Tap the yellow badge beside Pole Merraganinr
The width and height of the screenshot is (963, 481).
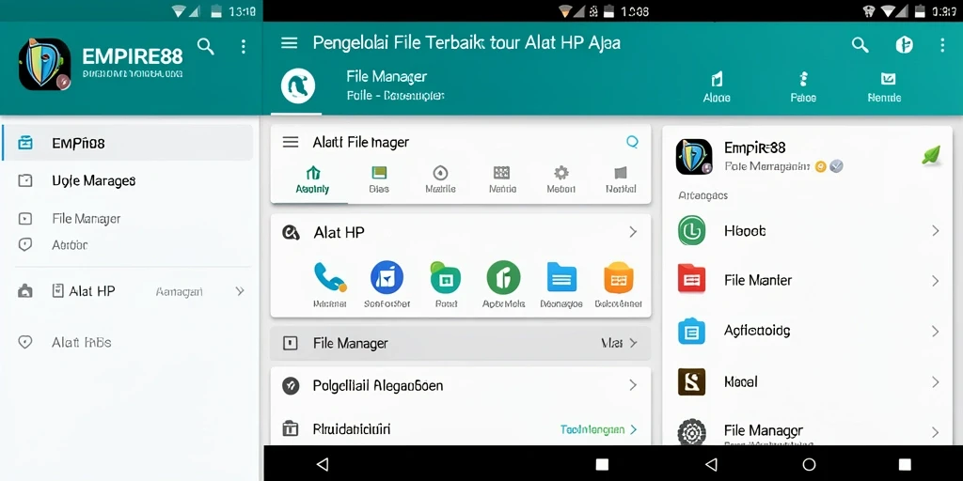[820, 166]
